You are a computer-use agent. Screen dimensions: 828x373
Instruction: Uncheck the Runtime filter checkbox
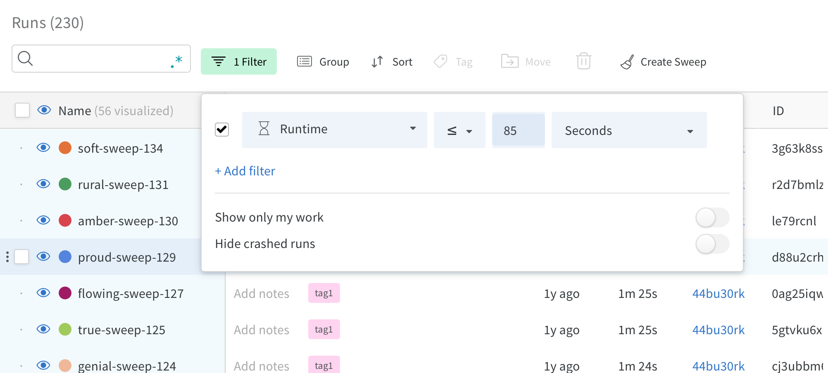click(x=221, y=130)
